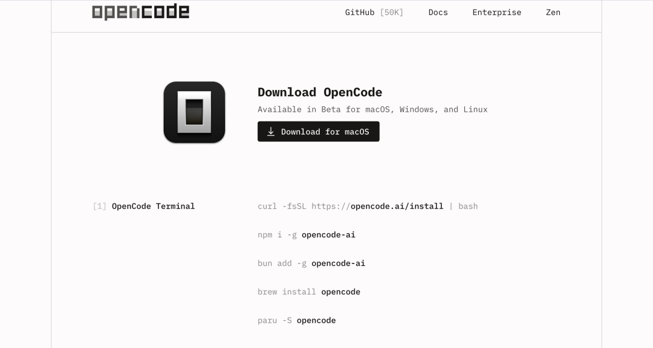Copy the brew install opencode command

click(309, 292)
